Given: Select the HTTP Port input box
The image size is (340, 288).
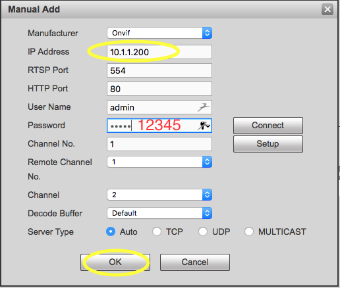Looking at the screenshot, I should [159, 89].
